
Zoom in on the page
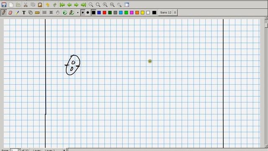point(105,5)
